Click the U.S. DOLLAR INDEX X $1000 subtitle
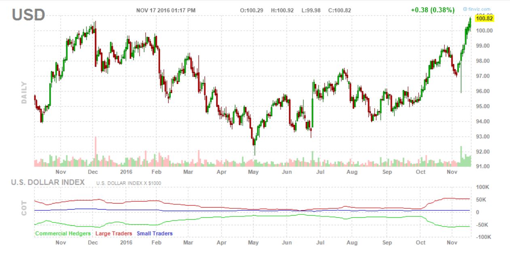This screenshot has width=510, height=260. 129,183
